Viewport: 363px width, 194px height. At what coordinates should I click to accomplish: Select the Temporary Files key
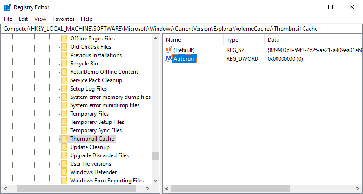[89, 114]
